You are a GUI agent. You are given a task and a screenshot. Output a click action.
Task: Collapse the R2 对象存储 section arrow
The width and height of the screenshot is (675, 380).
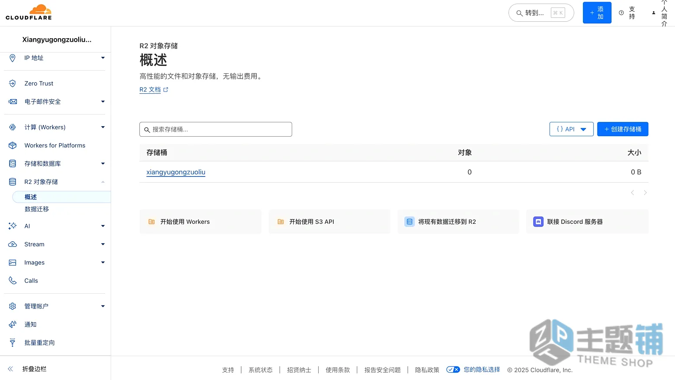coord(103,182)
